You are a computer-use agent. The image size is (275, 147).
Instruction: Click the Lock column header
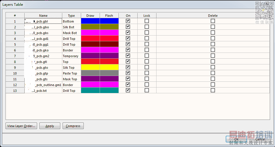click(147, 15)
